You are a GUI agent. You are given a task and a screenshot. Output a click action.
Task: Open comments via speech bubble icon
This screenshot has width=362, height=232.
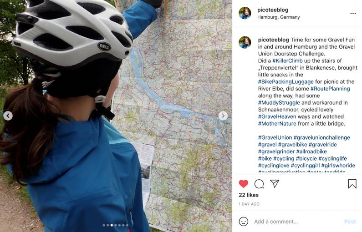pos(259,184)
